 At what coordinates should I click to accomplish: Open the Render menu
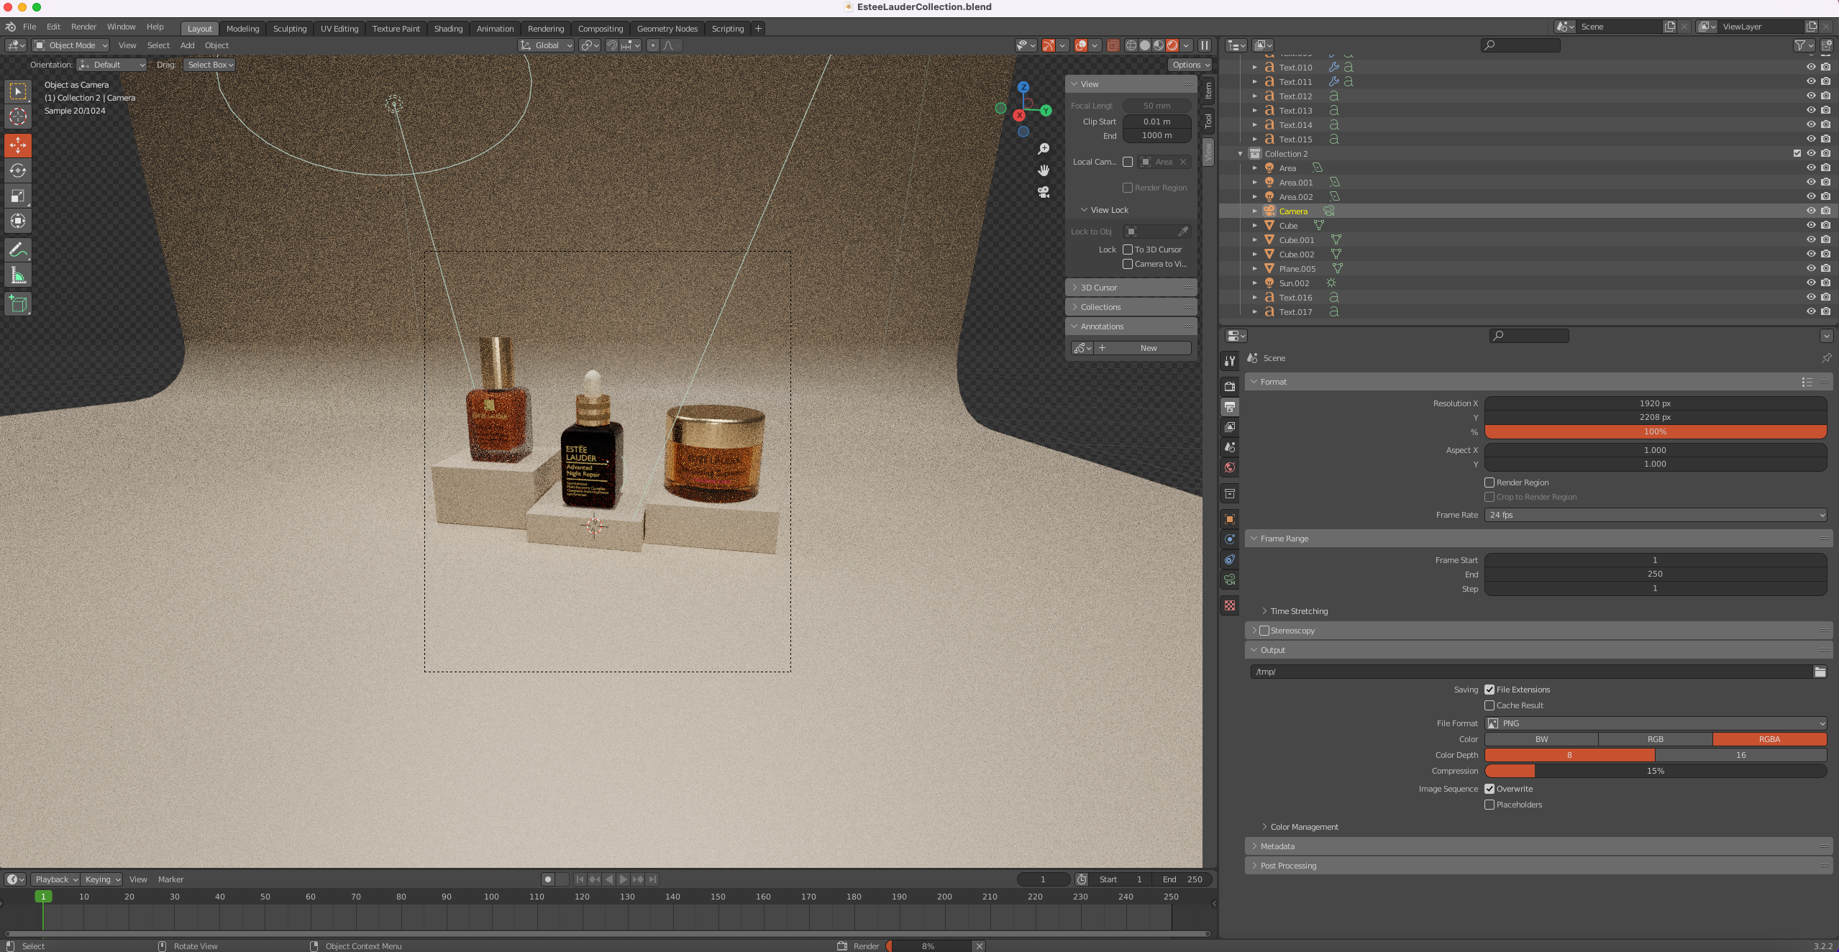[83, 27]
